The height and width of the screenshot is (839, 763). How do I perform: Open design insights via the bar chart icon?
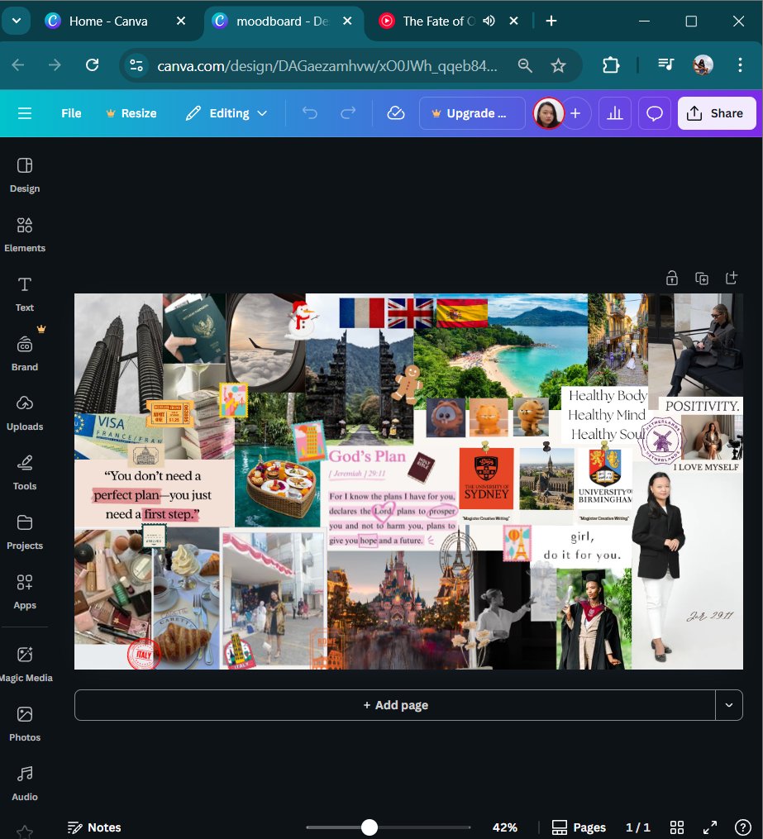coord(614,113)
